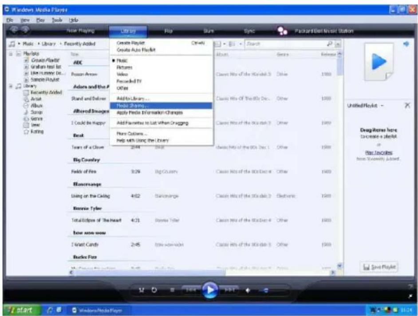This screenshot has height=316, width=418.
Task: Open the breadcrumb arrow before Library
Action: pyautogui.click(x=39, y=44)
